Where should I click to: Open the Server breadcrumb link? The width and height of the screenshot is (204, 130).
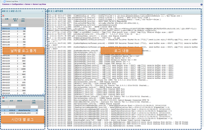28,4
